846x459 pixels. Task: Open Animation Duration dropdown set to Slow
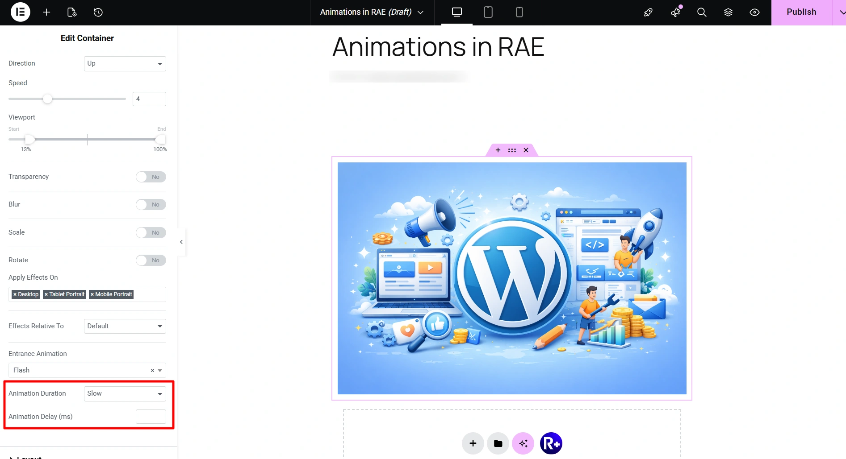point(125,393)
